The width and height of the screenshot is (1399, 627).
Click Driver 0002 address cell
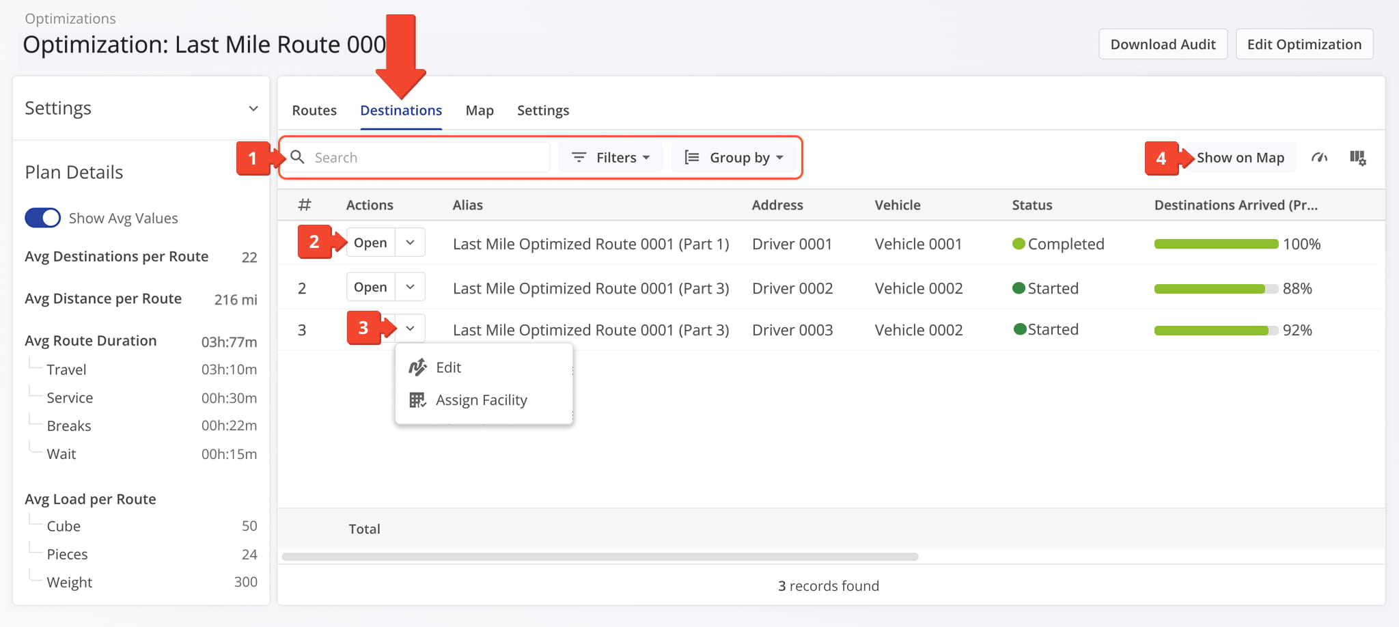pyautogui.click(x=792, y=288)
